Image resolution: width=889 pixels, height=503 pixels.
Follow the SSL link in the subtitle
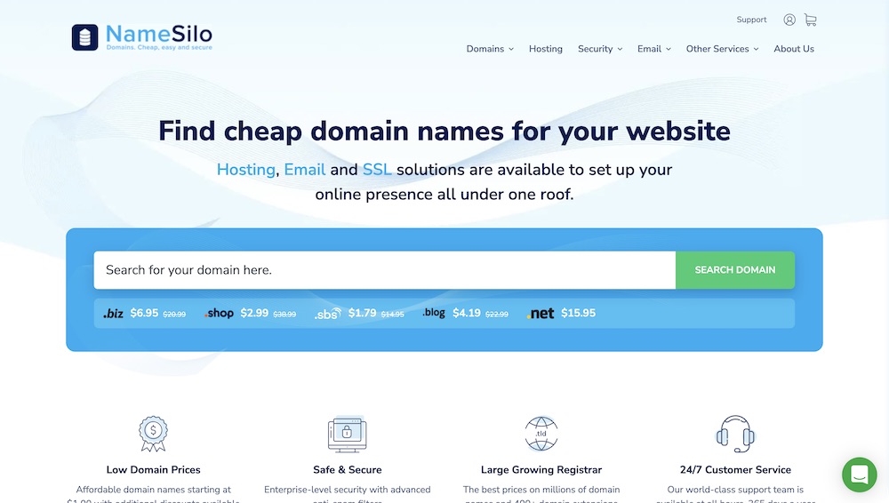[377, 170]
